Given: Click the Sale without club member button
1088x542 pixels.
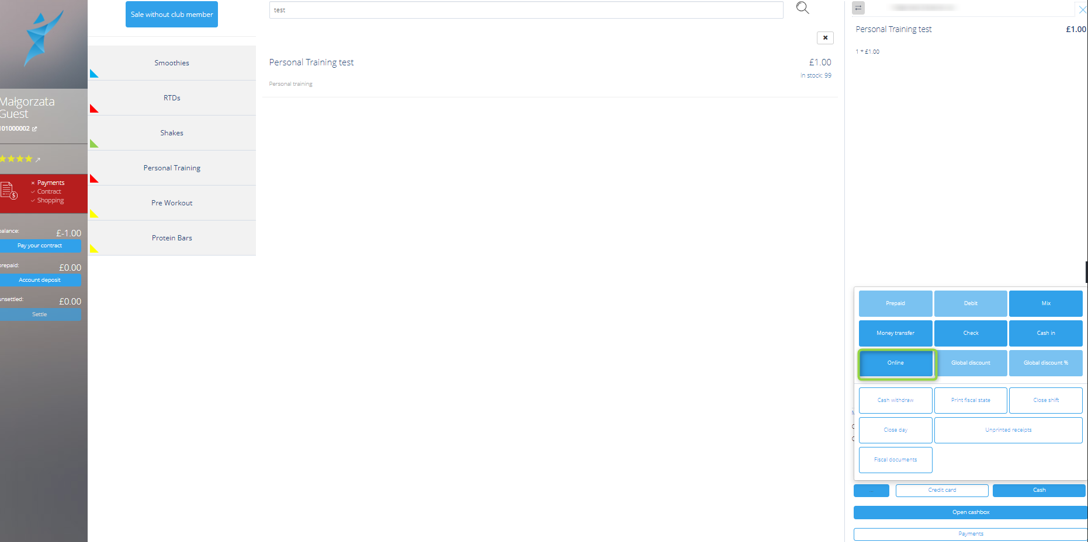Looking at the screenshot, I should [172, 15].
